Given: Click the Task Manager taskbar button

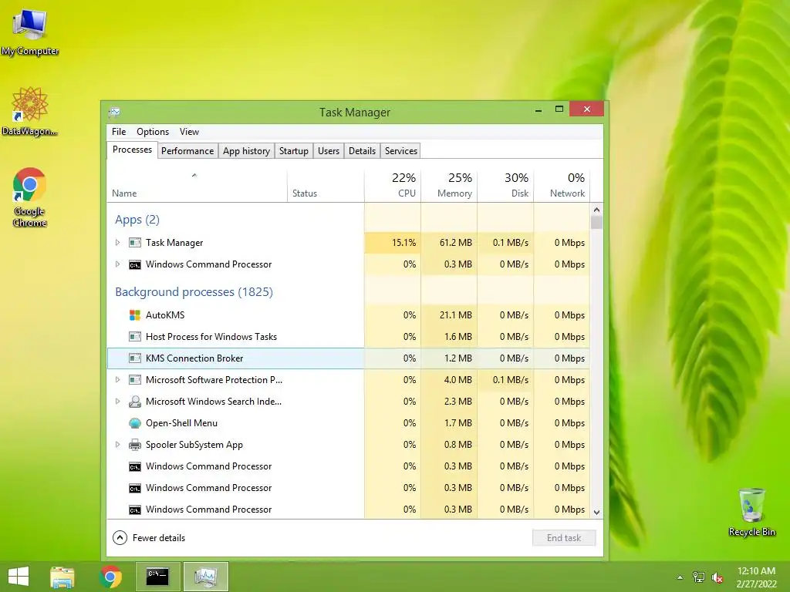Looking at the screenshot, I should coord(205,577).
